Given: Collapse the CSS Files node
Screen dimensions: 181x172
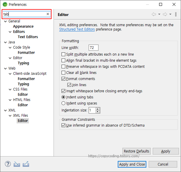Looking at the screenshot, I should [x=10, y=89].
